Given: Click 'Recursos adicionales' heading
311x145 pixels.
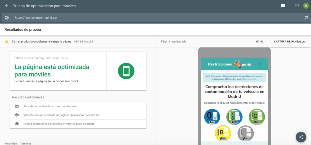Looking at the screenshot, I should point(28,97).
